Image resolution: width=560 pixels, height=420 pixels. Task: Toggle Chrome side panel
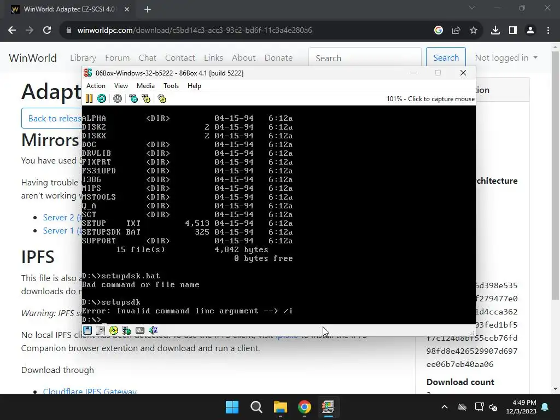[x=513, y=31]
